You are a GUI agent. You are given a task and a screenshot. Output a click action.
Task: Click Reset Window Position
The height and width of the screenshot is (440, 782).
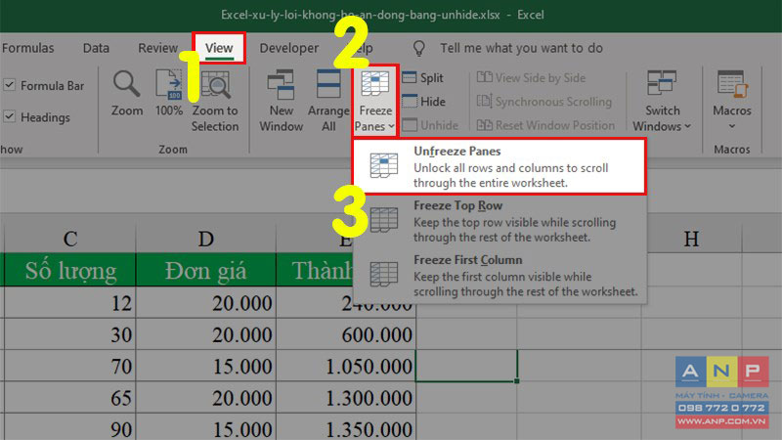pos(545,125)
